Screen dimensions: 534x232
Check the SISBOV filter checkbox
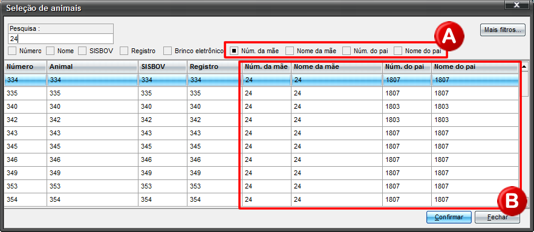pos(82,51)
